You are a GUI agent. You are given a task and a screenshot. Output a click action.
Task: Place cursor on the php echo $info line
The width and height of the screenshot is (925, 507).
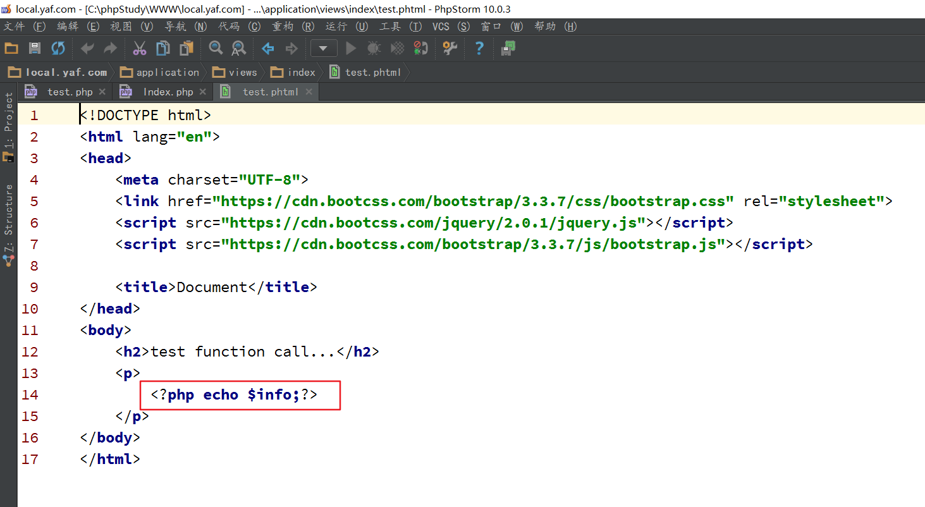(x=234, y=395)
